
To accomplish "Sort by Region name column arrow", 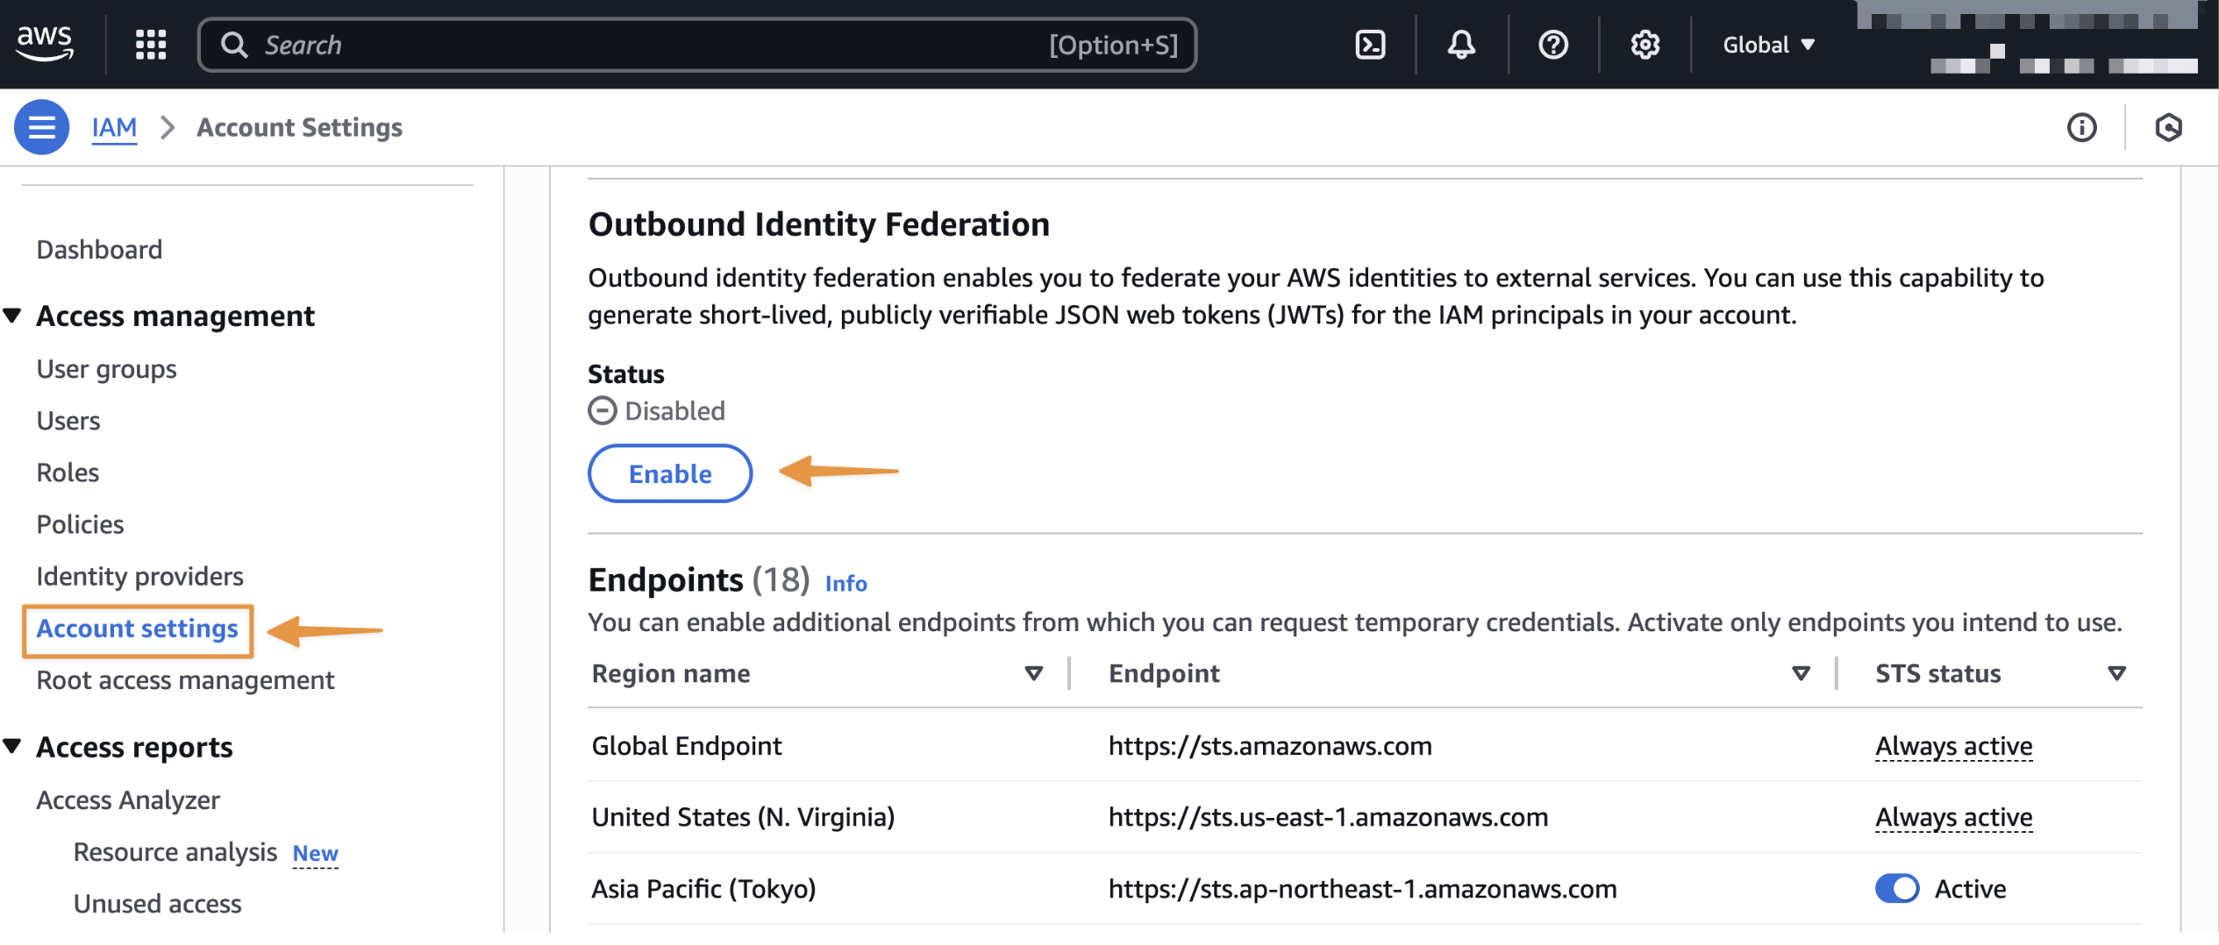I will [1033, 673].
